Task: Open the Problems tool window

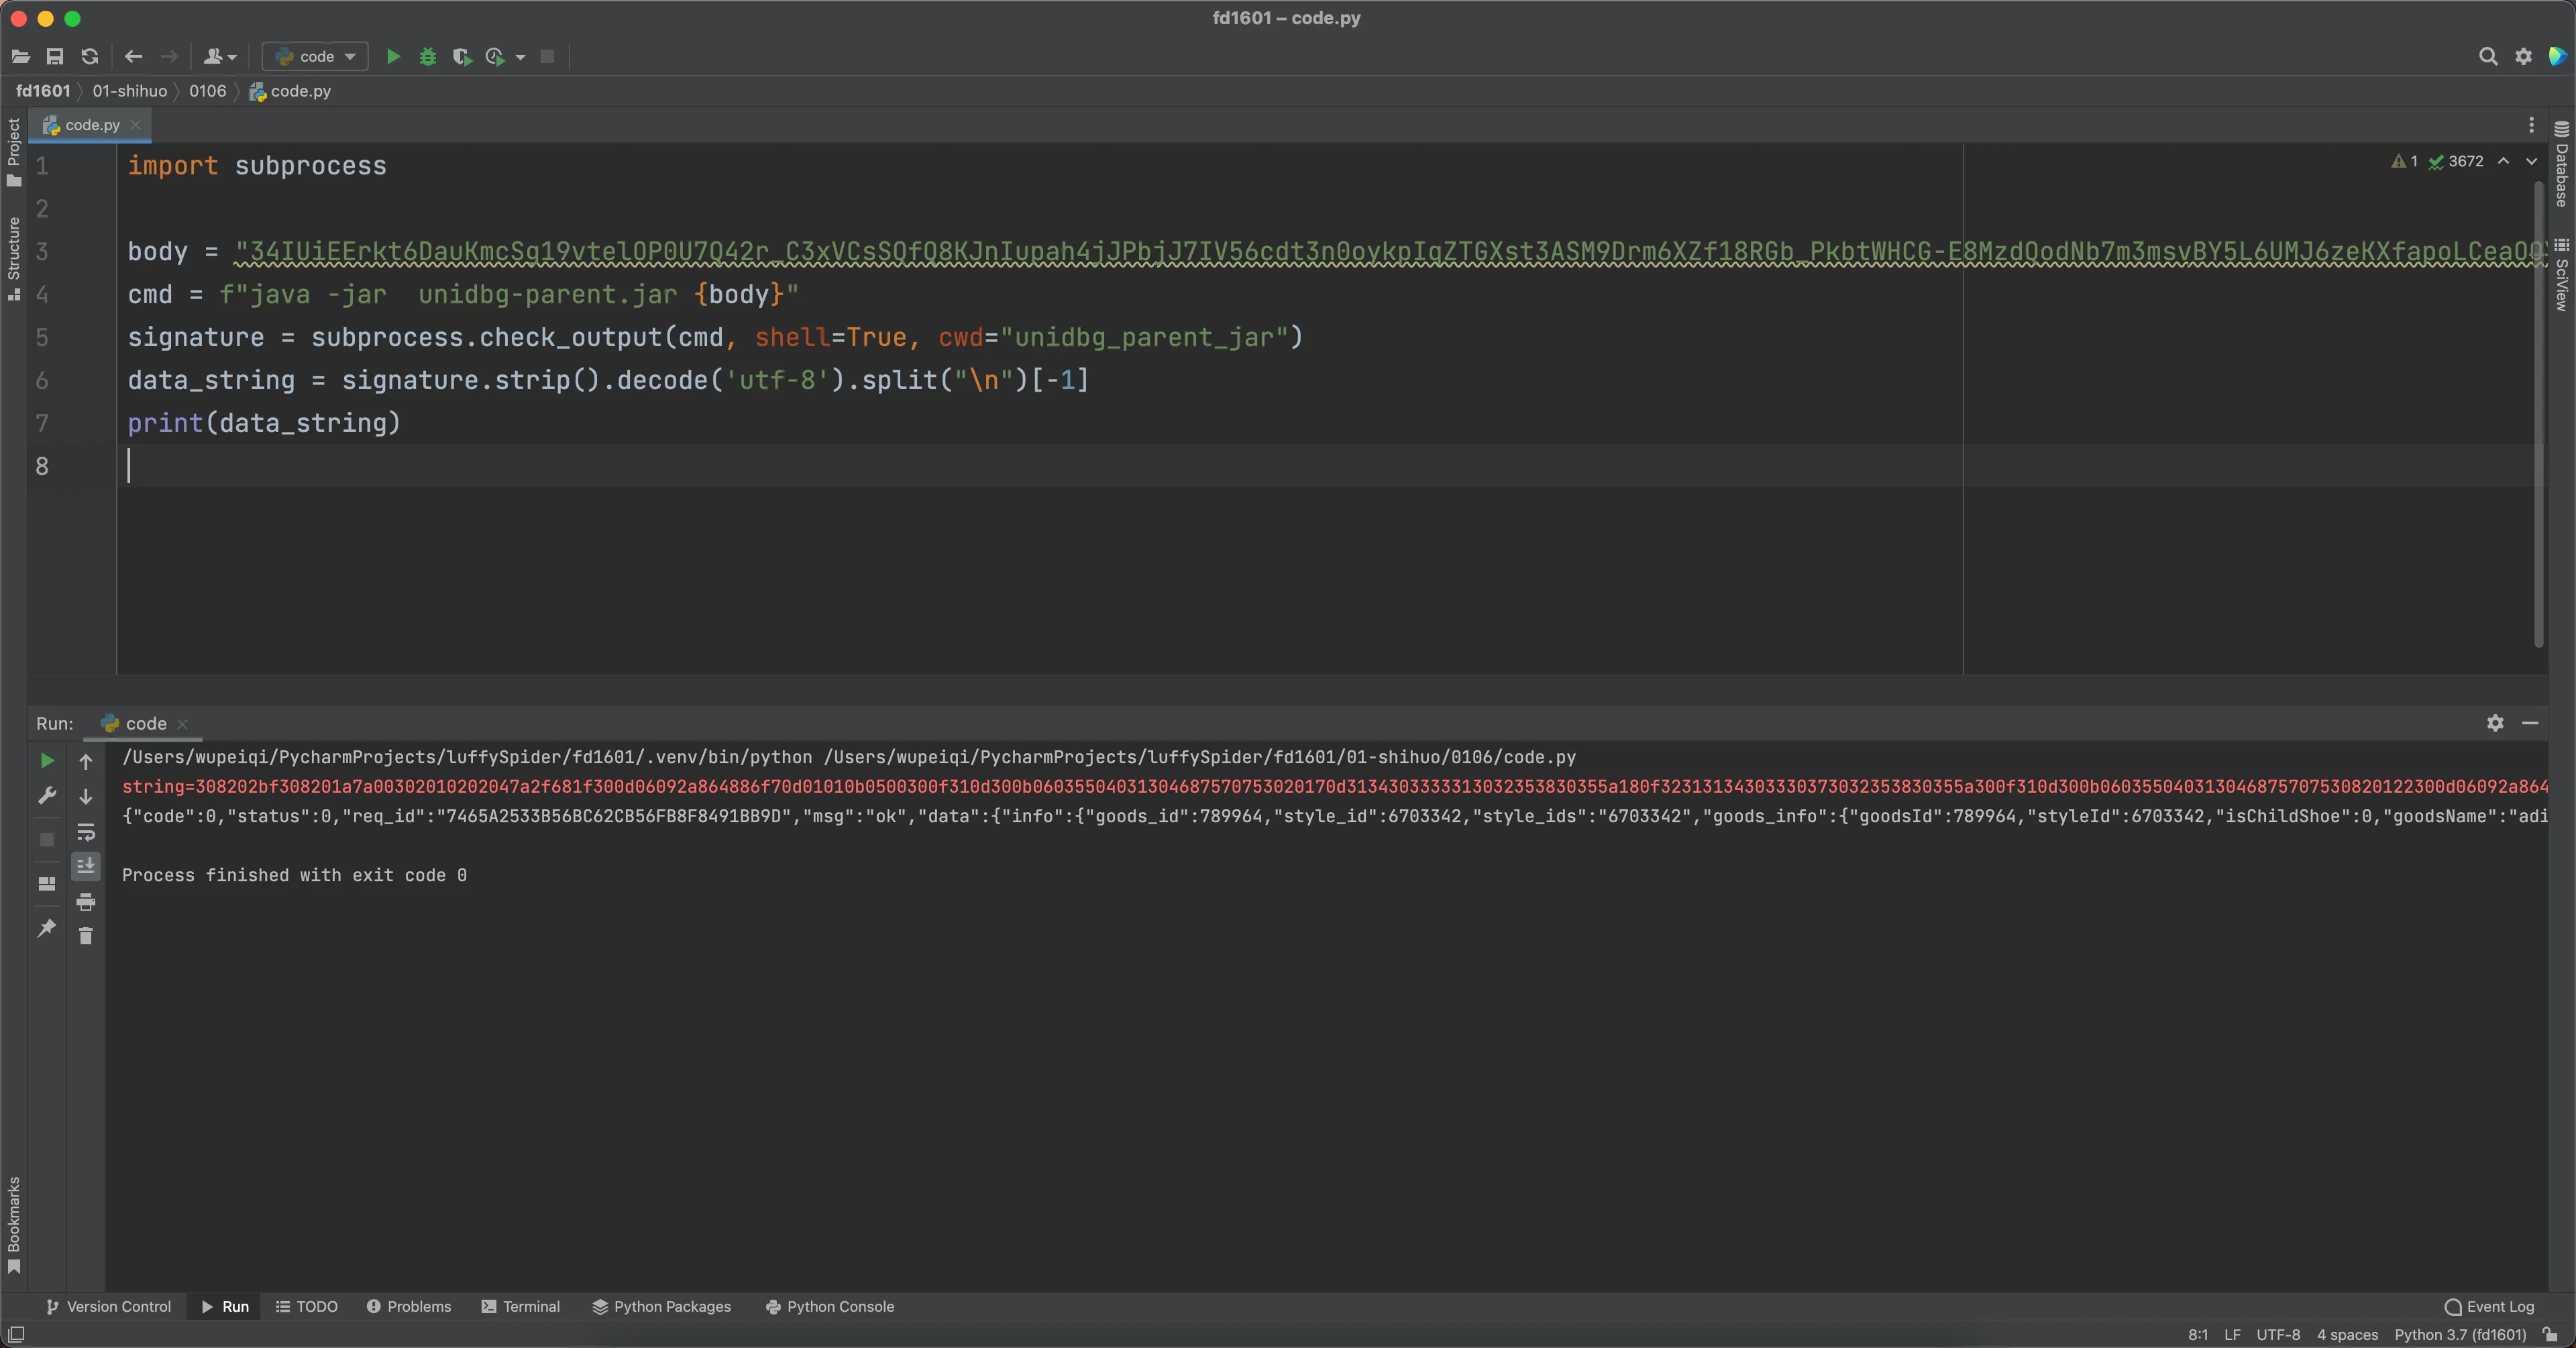Action: point(408,1306)
